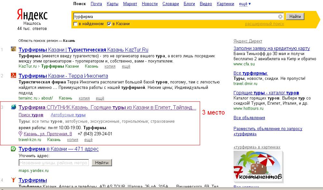The width and height of the screenshot is (323, 190).
Task: Switch to Словари search
Action: click(171, 4)
